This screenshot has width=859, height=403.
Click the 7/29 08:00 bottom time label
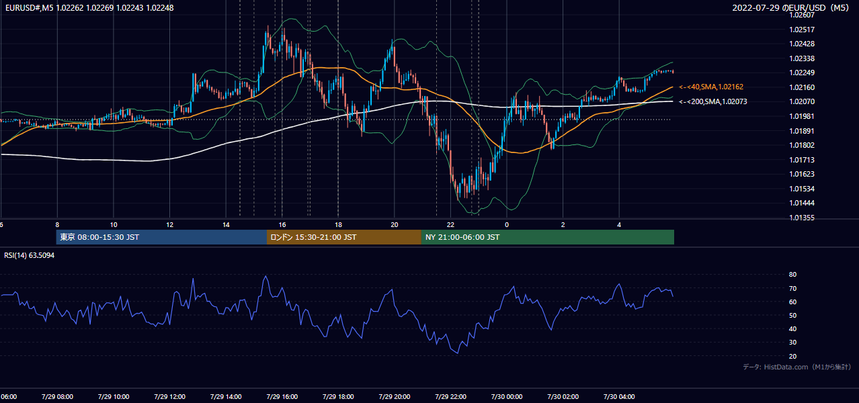coord(57,397)
